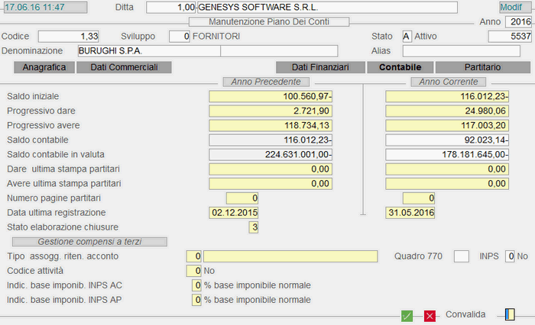Open the Dati Finanziari tab
535x325 pixels.
click(316, 67)
